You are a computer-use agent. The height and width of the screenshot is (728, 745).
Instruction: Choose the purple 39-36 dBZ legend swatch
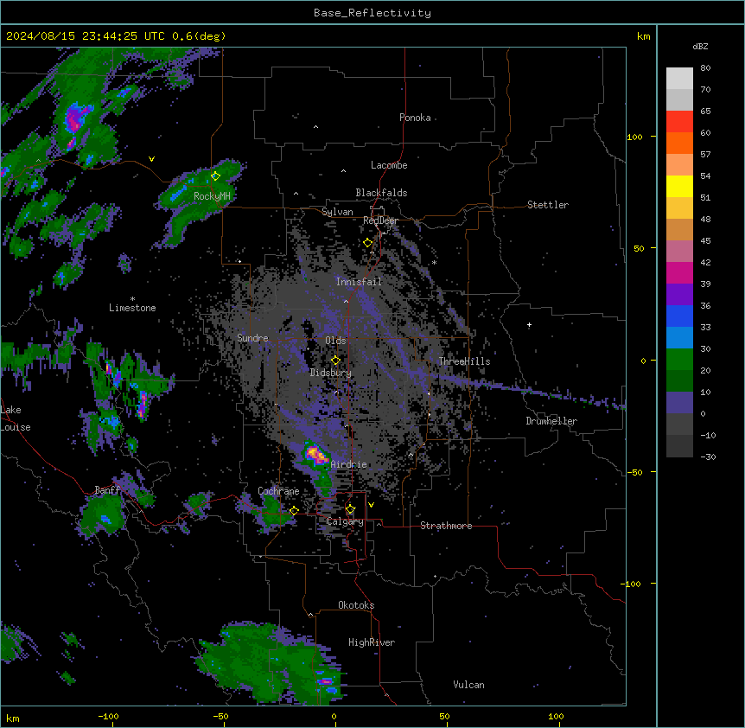pos(679,295)
